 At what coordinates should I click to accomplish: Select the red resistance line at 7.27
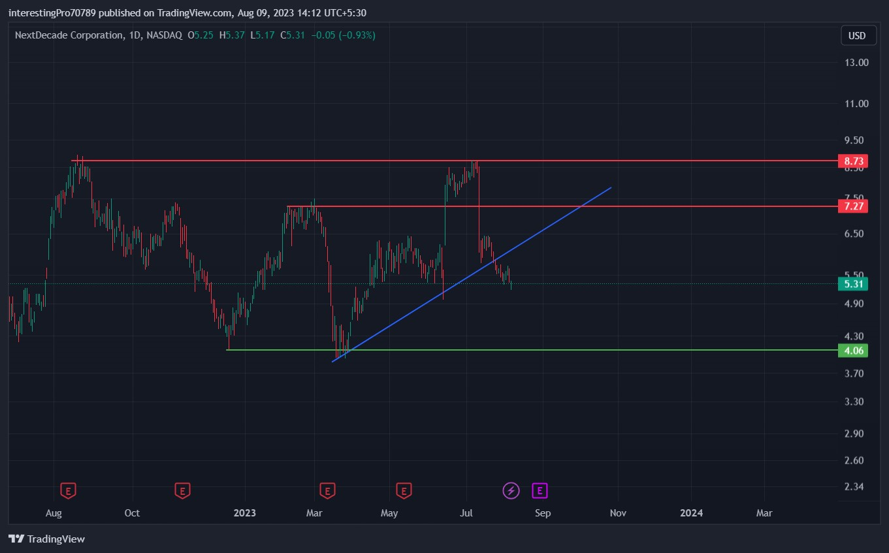click(x=562, y=206)
